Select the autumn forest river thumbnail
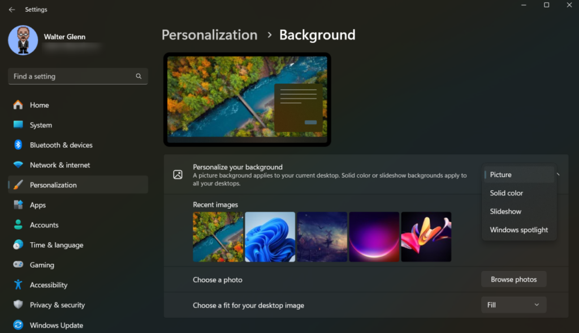Viewport: 579px width, 333px height. click(218, 236)
